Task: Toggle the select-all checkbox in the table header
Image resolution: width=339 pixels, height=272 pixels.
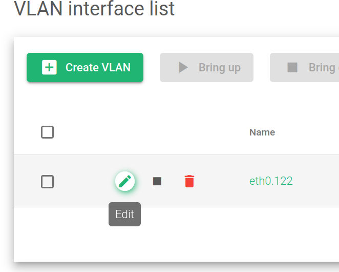Action: point(47,132)
